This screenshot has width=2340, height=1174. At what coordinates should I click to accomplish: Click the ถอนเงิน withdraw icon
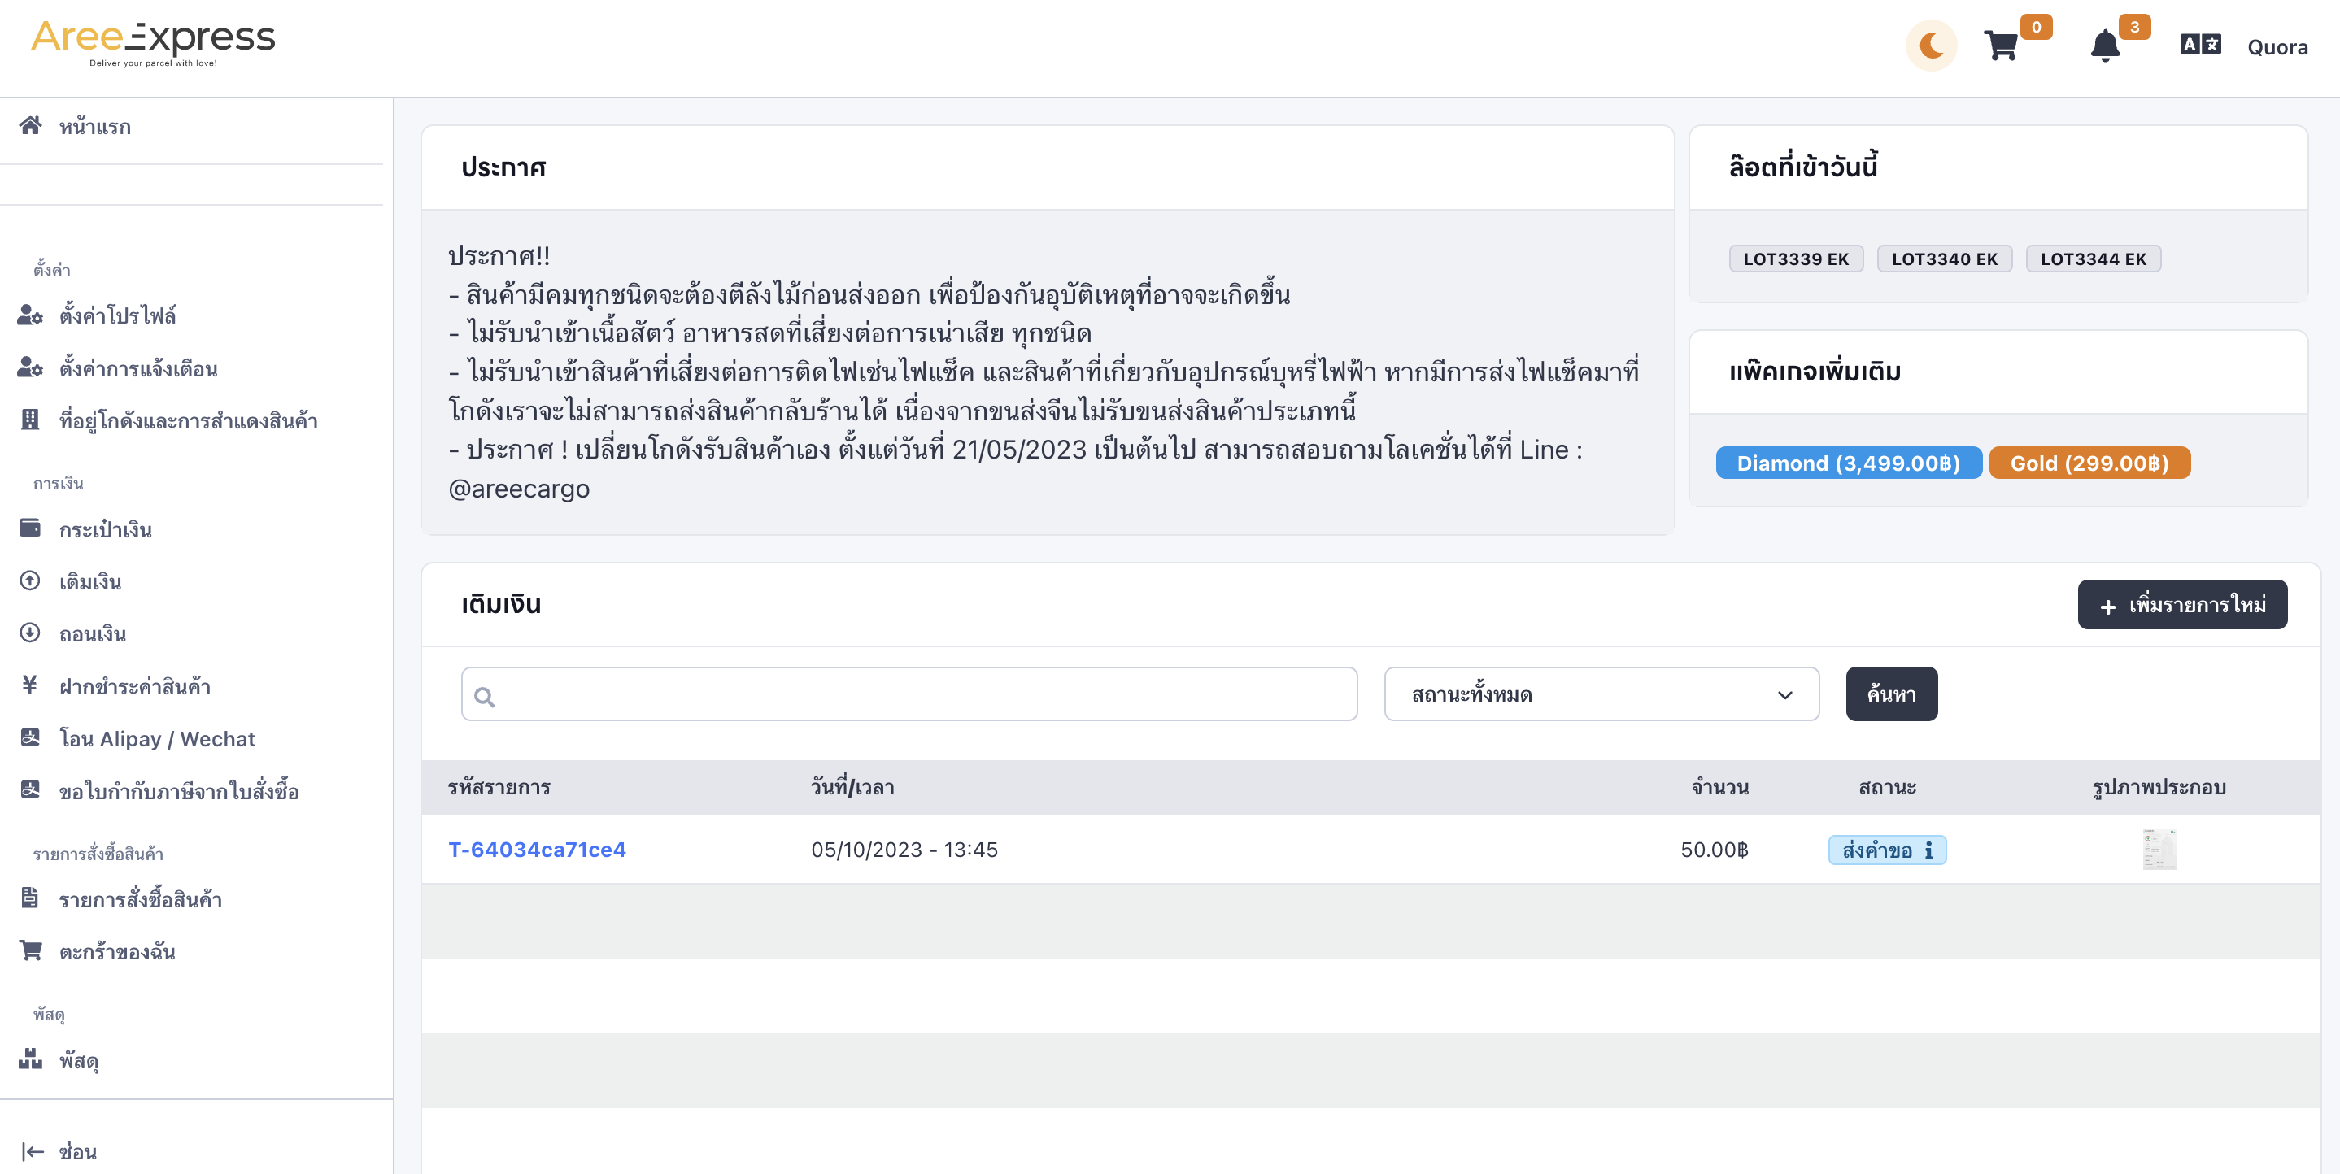[30, 633]
